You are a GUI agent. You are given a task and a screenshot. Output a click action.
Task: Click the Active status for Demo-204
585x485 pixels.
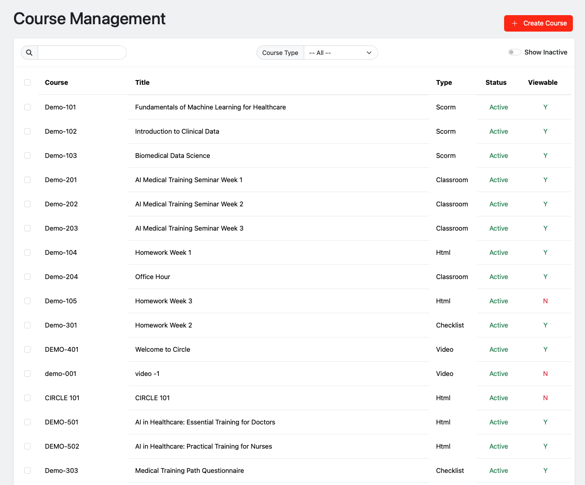(498, 277)
